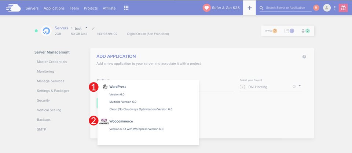Open Projects in top navigation

(x=91, y=8)
